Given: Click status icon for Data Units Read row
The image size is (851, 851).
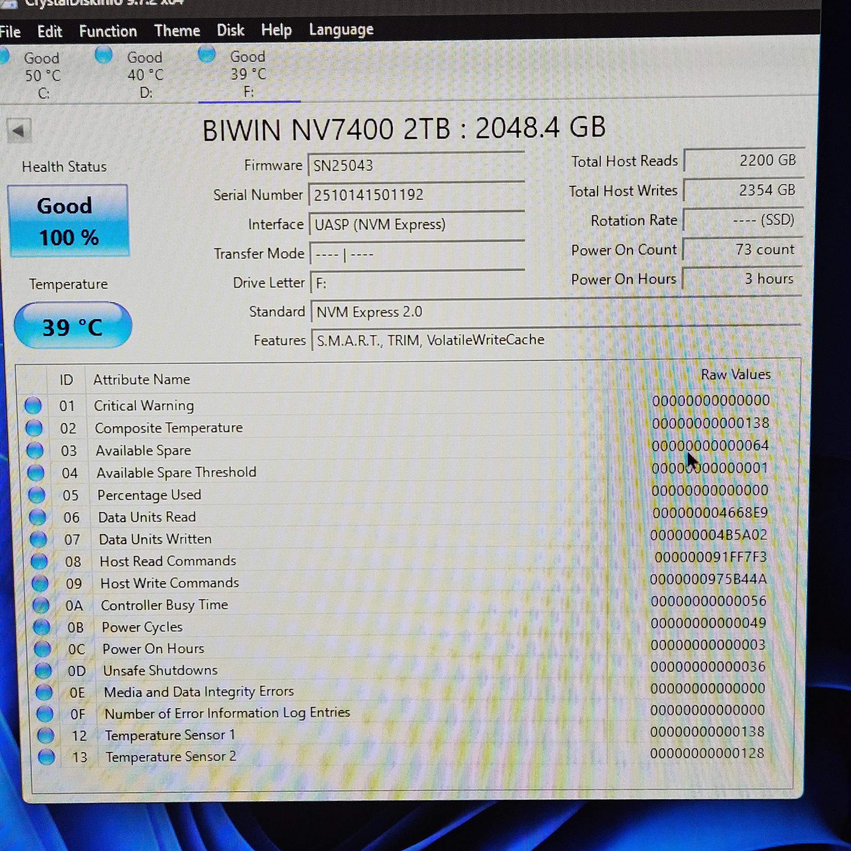Looking at the screenshot, I should click(37, 517).
